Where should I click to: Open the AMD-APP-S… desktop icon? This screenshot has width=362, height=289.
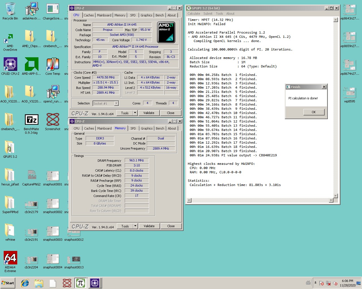click(31, 67)
